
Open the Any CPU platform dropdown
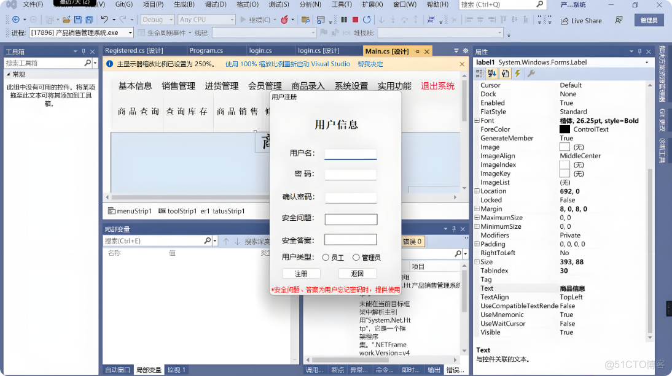click(232, 19)
